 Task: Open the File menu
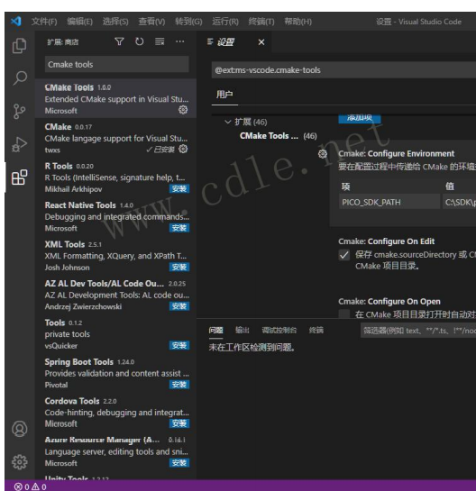tap(44, 22)
